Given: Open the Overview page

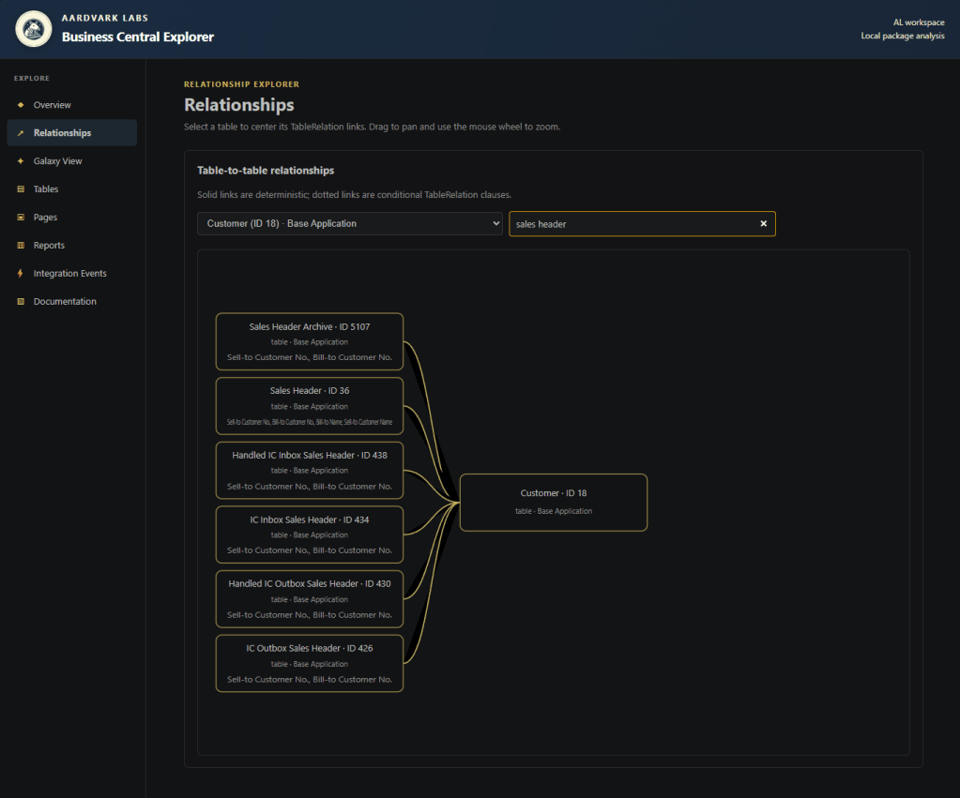Looking at the screenshot, I should (71, 105).
